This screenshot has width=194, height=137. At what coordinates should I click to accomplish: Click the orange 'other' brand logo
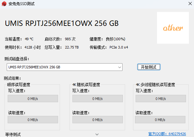[173, 28]
